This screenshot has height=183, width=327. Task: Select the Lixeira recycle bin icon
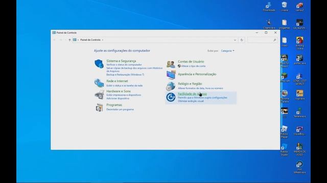coord(284,7)
